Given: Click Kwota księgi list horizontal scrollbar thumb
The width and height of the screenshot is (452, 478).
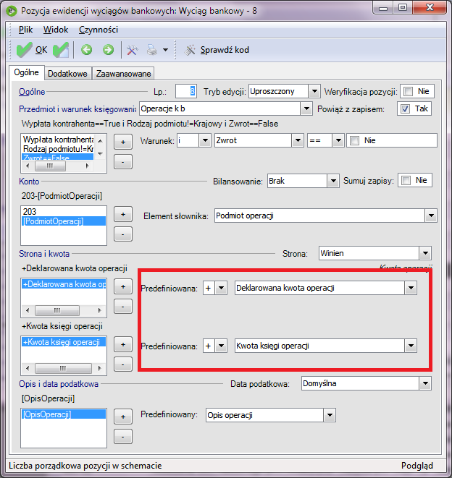Looking at the screenshot, I should click(63, 369).
